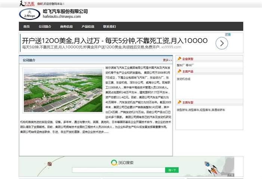Screen dimensions: 262x179
Task: Click the ad label icon at the banner corner
Action: click(228, 34)
